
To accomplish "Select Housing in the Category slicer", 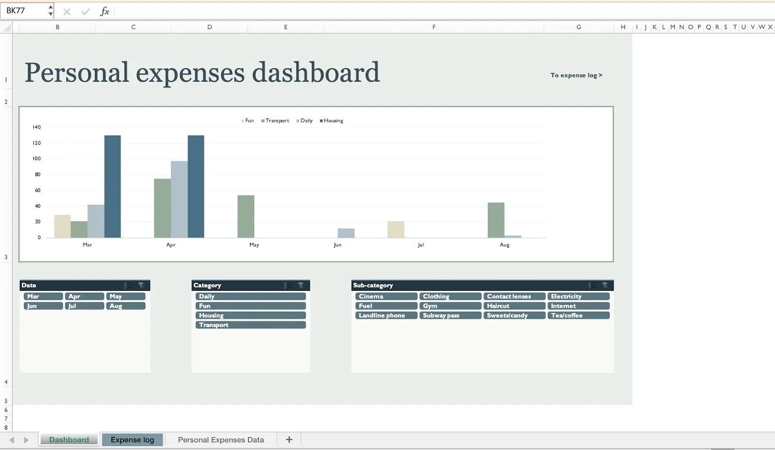I will pyautogui.click(x=251, y=315).
